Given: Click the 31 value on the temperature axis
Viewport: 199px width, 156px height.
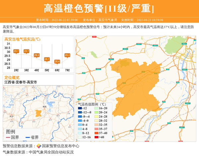Looking at the screenshot, I should (x=9, y=44).
